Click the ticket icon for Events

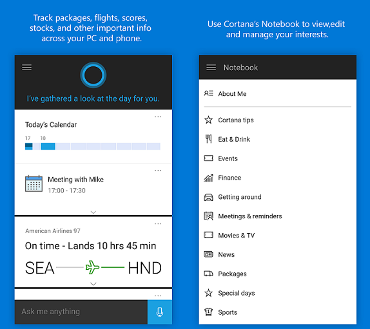[x=208, y=158]
